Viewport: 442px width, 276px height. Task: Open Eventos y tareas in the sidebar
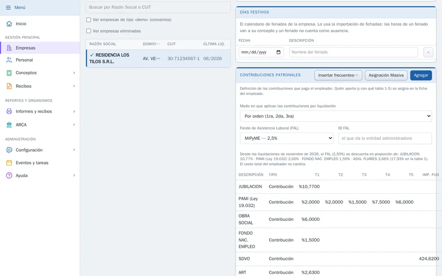tap(40, 163)
